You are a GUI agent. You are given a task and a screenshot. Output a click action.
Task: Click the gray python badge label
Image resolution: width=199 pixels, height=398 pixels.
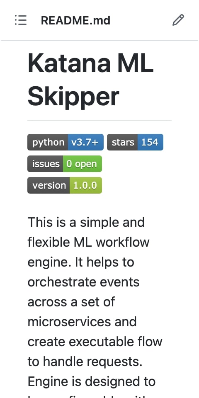[x=48, y=142]
